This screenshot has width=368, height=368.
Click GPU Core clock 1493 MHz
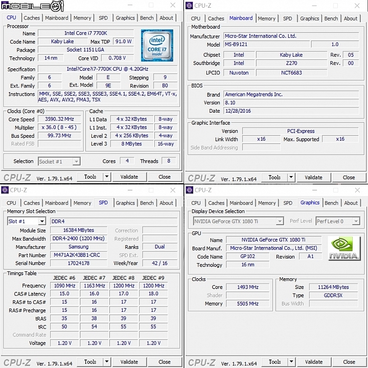(x=247, y=287)
